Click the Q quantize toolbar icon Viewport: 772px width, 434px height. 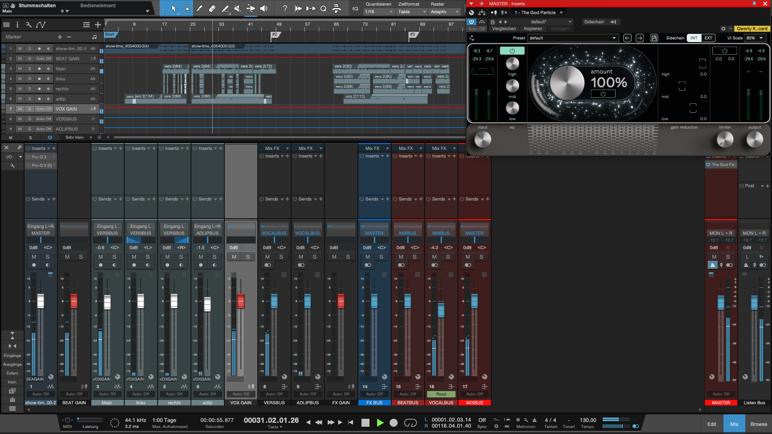pos(323,8)
